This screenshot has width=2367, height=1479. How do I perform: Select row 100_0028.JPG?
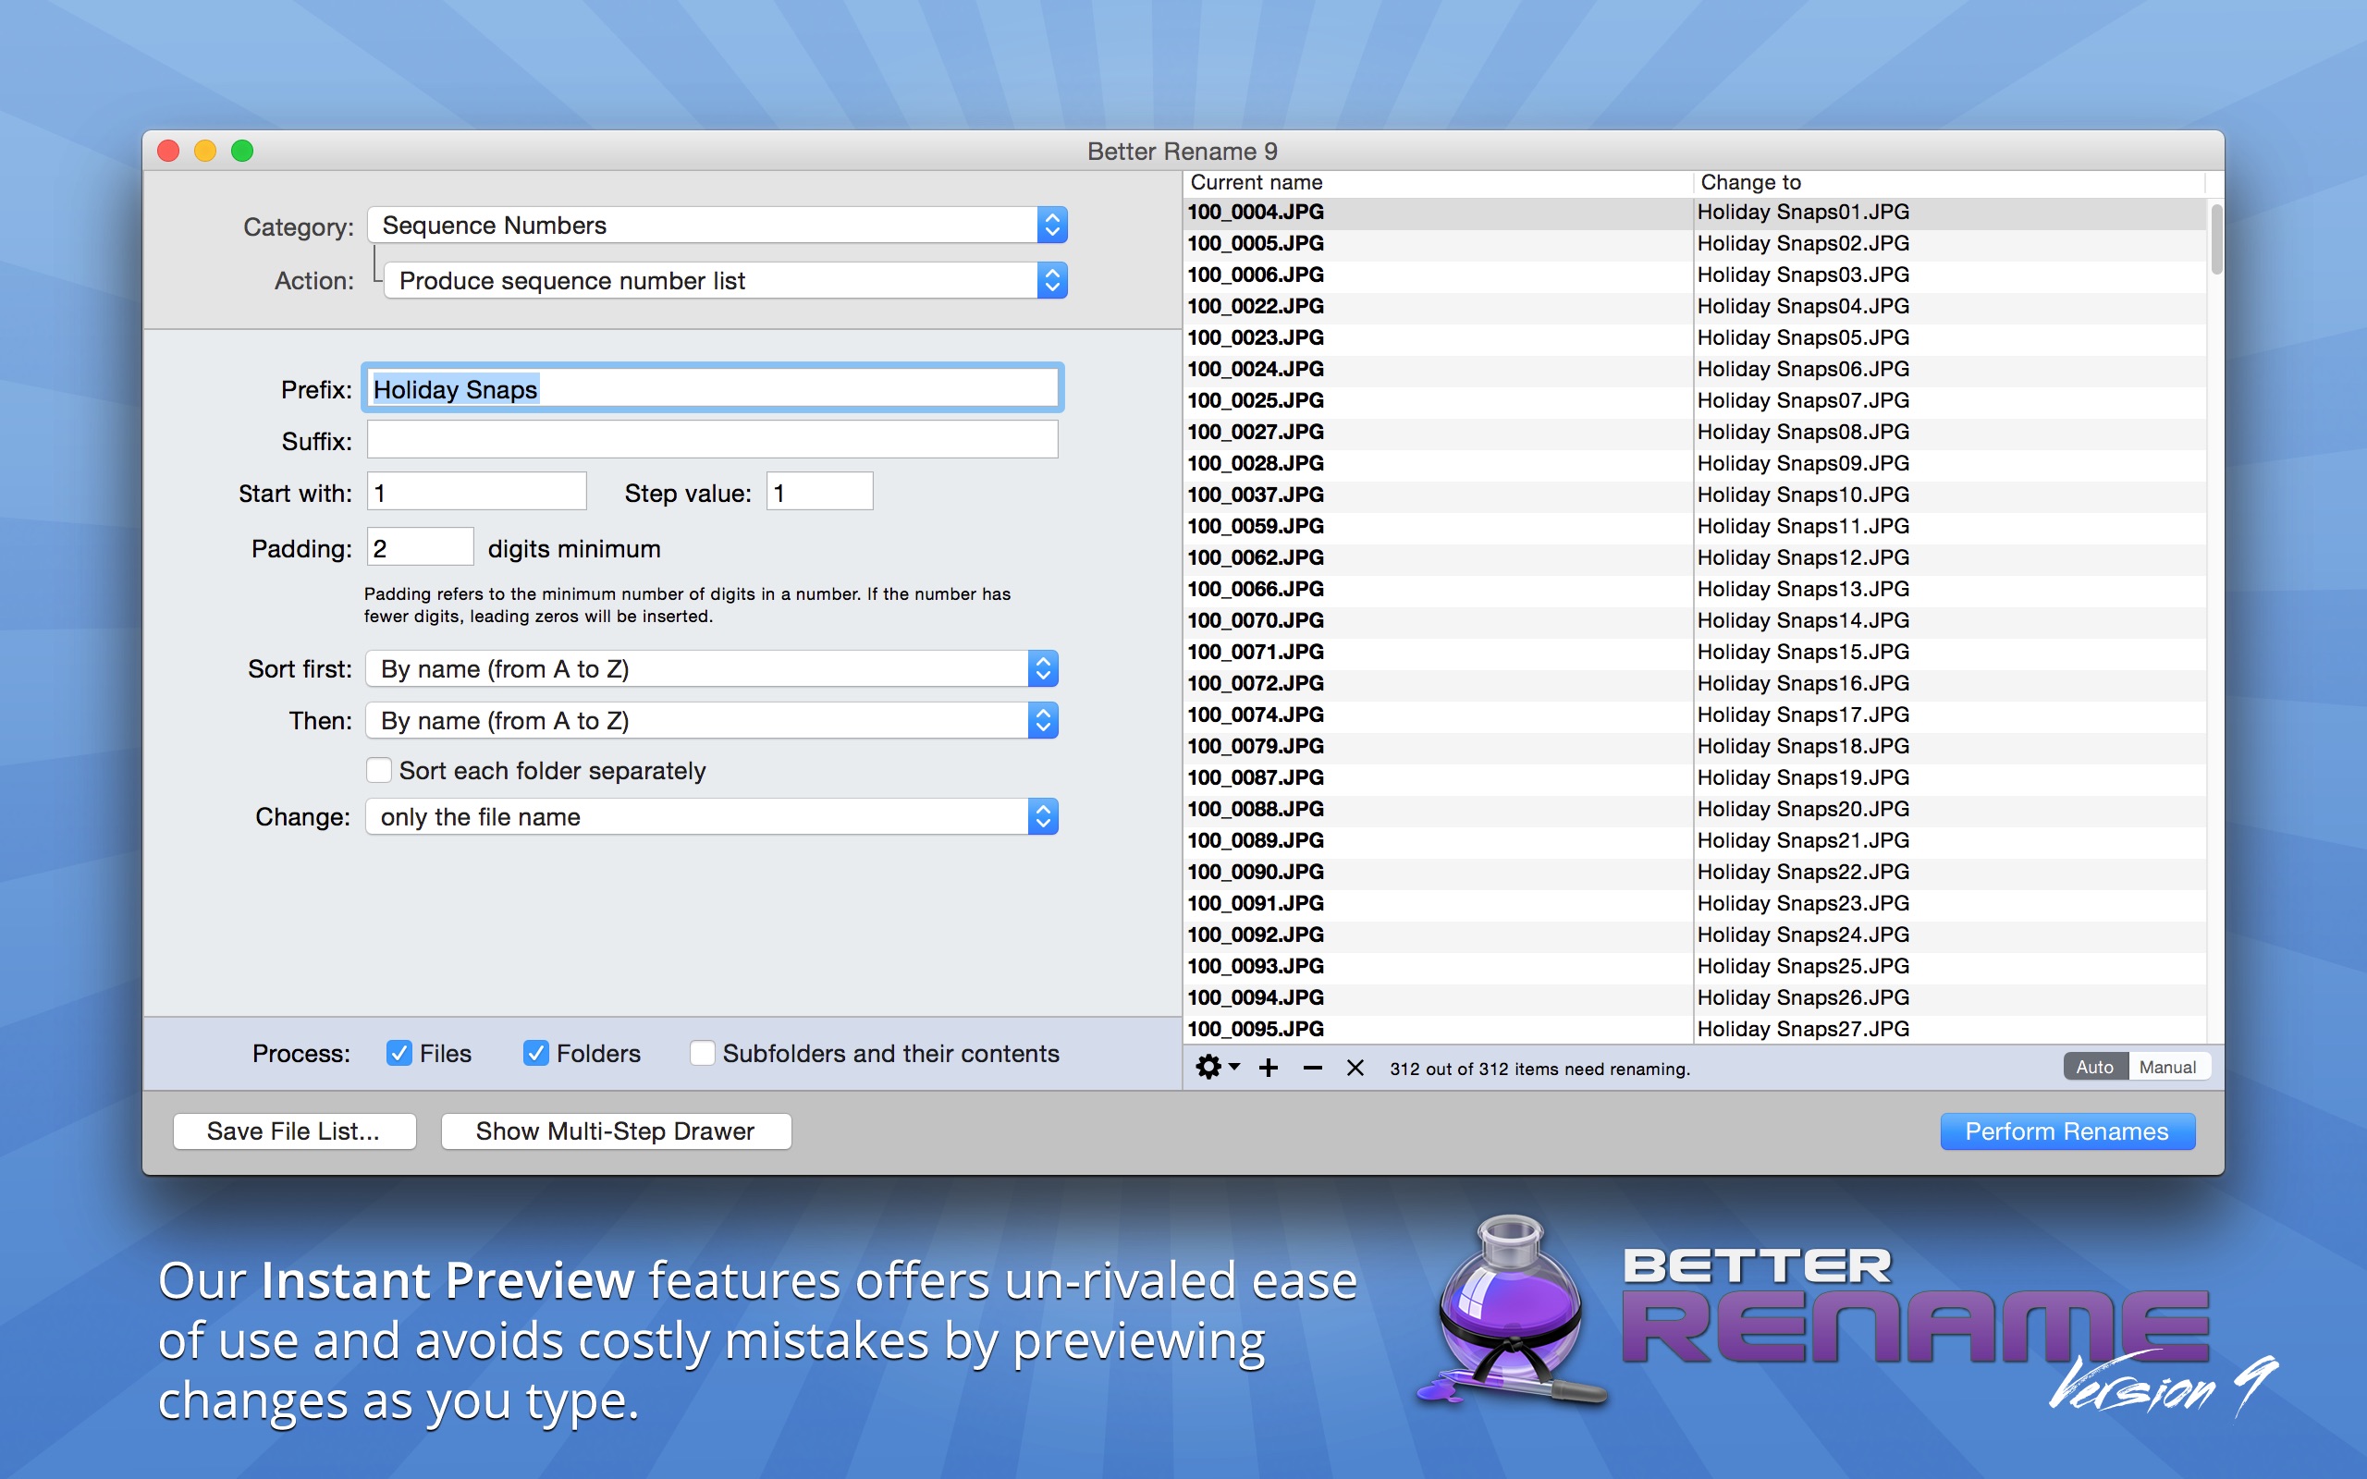coord(1695,464)
